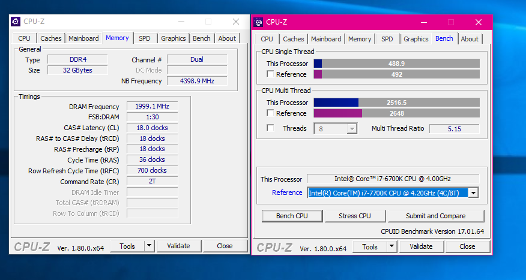This screenshot has width=526, height=280.
Task: Click Single Thread This Processor bar 488.9
Action: (396, 64)
